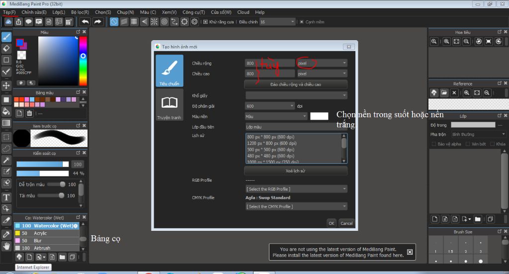Image resolution: width=509 pixels, height=274 pixels.
Task: Zoom in within the Hoa tiêu navigator panel
Action: click(447, 41)
